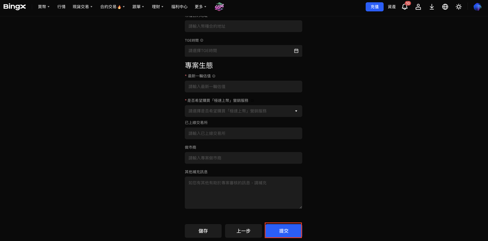The image size is (488, 241).
Task: Click the BingX logo
Action: pos(14,7)
